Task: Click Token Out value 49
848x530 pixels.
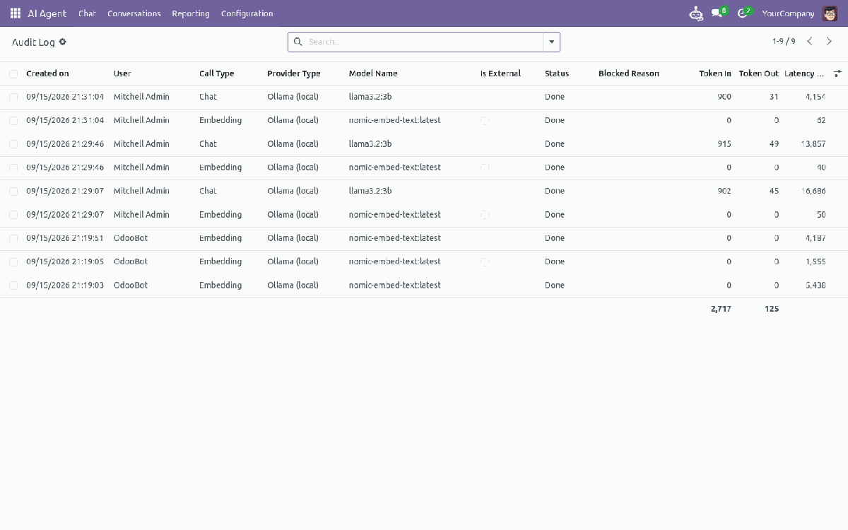Action: tap(775, 144)
